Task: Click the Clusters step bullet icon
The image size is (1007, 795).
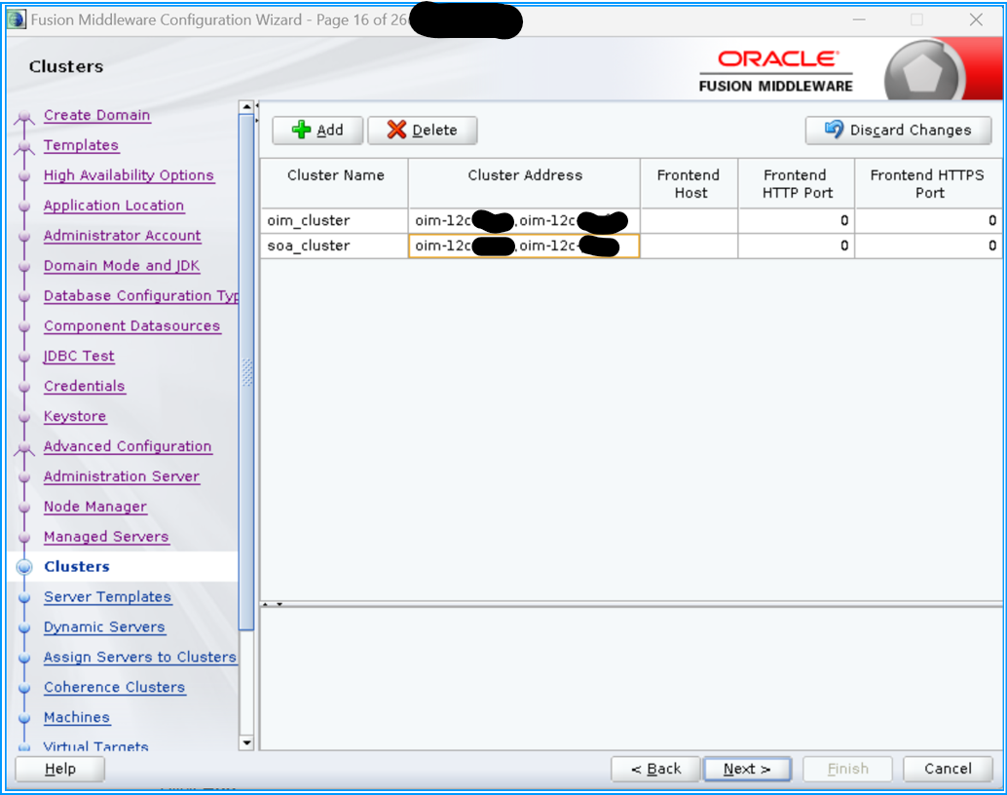Action: click(x=24, y=567)
